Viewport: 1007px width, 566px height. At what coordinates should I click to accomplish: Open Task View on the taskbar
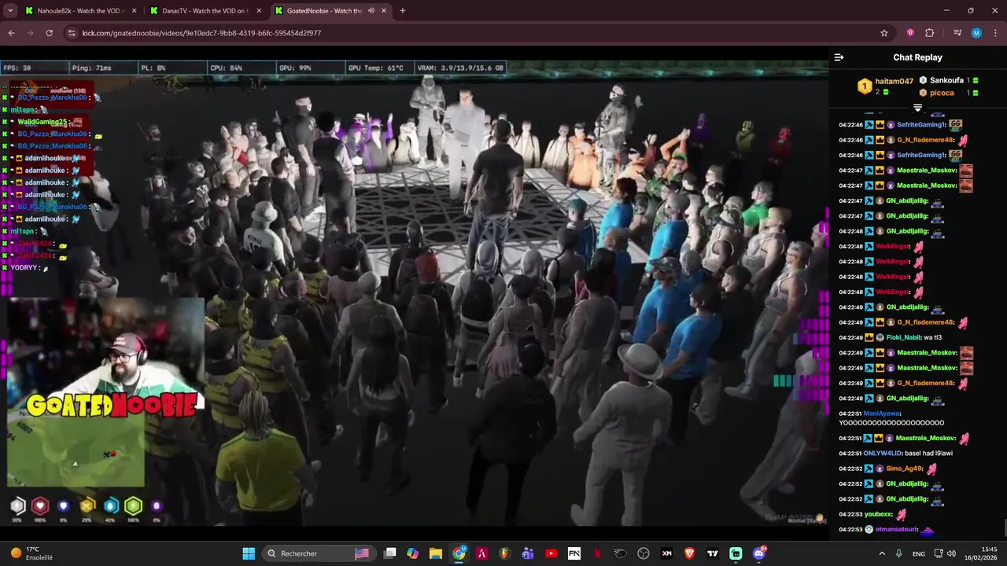[389, 553]
